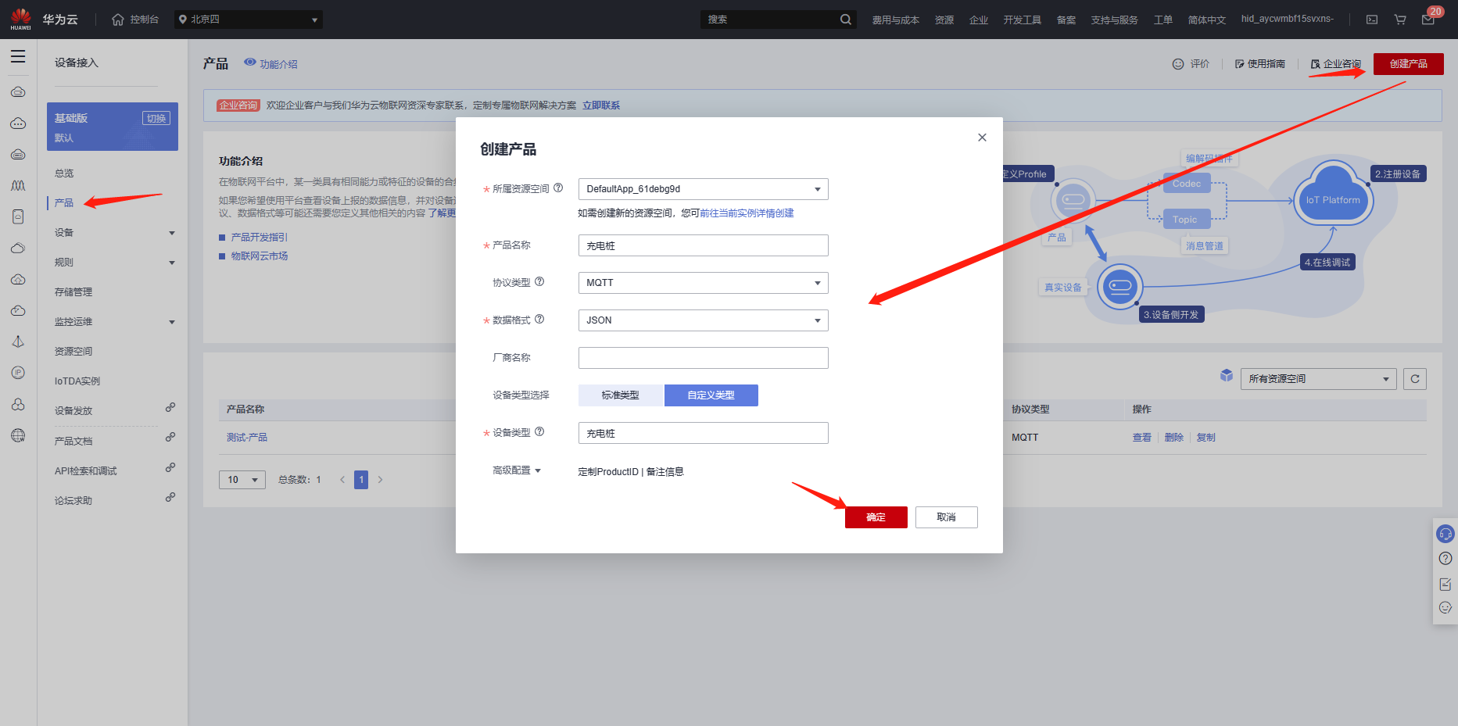Viewport: 1458px width, 726px height.
Task: Click the Huawei Cloud logo
Action: tap(21, 19)
